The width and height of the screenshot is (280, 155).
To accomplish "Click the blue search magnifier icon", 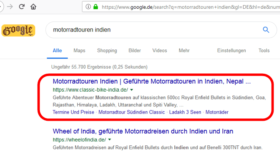I will [266, 30].
